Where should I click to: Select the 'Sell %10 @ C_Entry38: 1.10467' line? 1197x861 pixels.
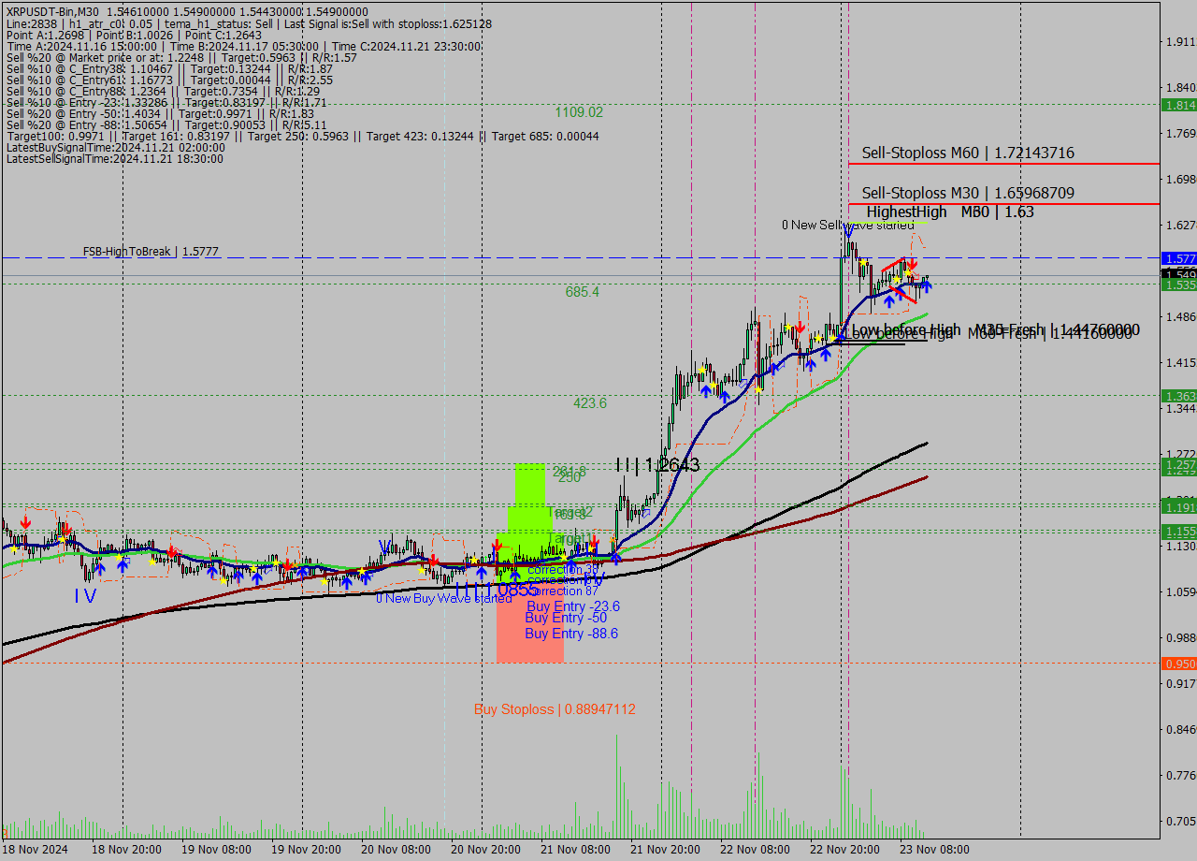click(x=169, y=68)
